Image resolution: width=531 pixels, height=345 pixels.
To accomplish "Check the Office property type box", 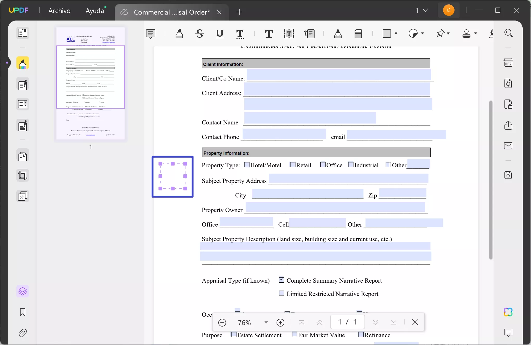I will [x=323, y=165].
